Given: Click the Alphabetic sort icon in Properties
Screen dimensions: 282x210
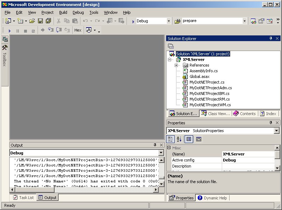Looking at the screenshot, I should coord(179,139).
